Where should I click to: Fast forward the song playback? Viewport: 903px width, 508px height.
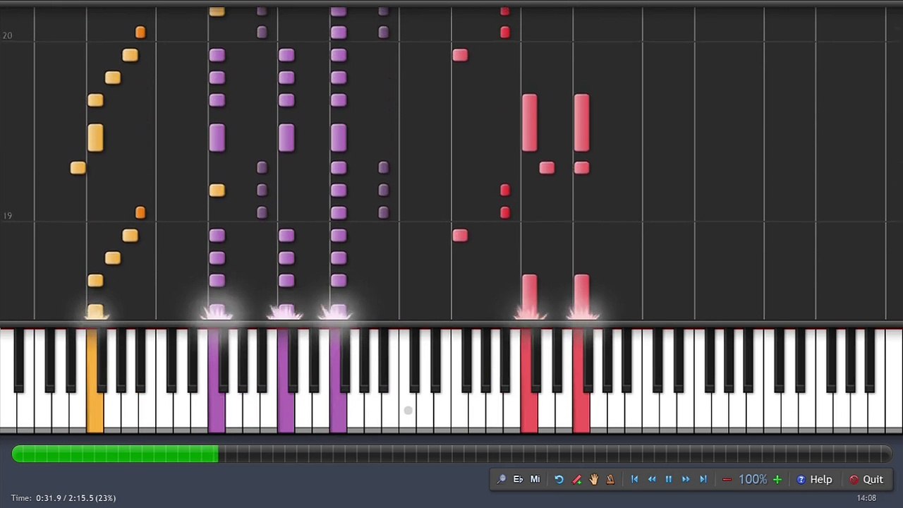686,480
